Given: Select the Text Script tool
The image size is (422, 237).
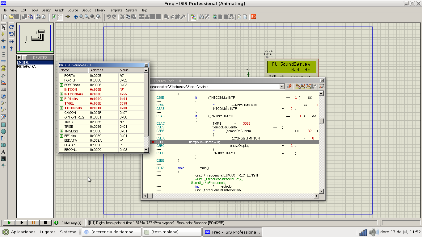Looking at the screenshot, I should pos(4,54).
